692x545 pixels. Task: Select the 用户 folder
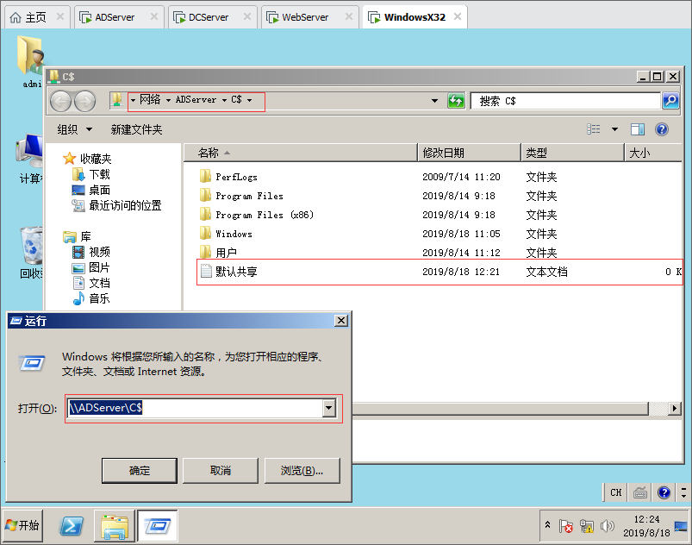tap(218, 253)
